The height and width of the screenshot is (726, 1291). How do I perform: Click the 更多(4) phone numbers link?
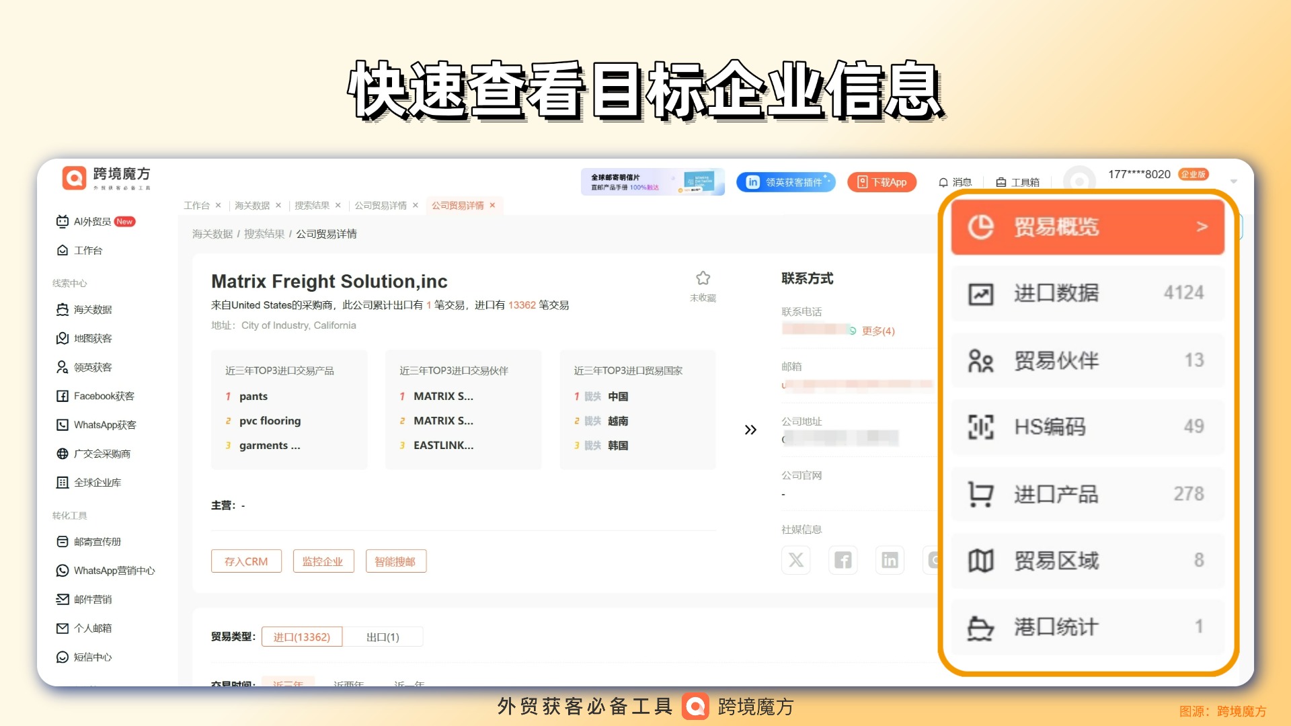[878, 331]
